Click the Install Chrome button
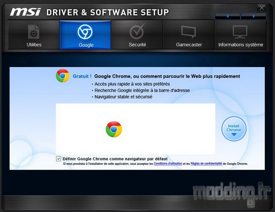Image resolution: width=275 pixels, height=212 pixels. tap(234, 129)
